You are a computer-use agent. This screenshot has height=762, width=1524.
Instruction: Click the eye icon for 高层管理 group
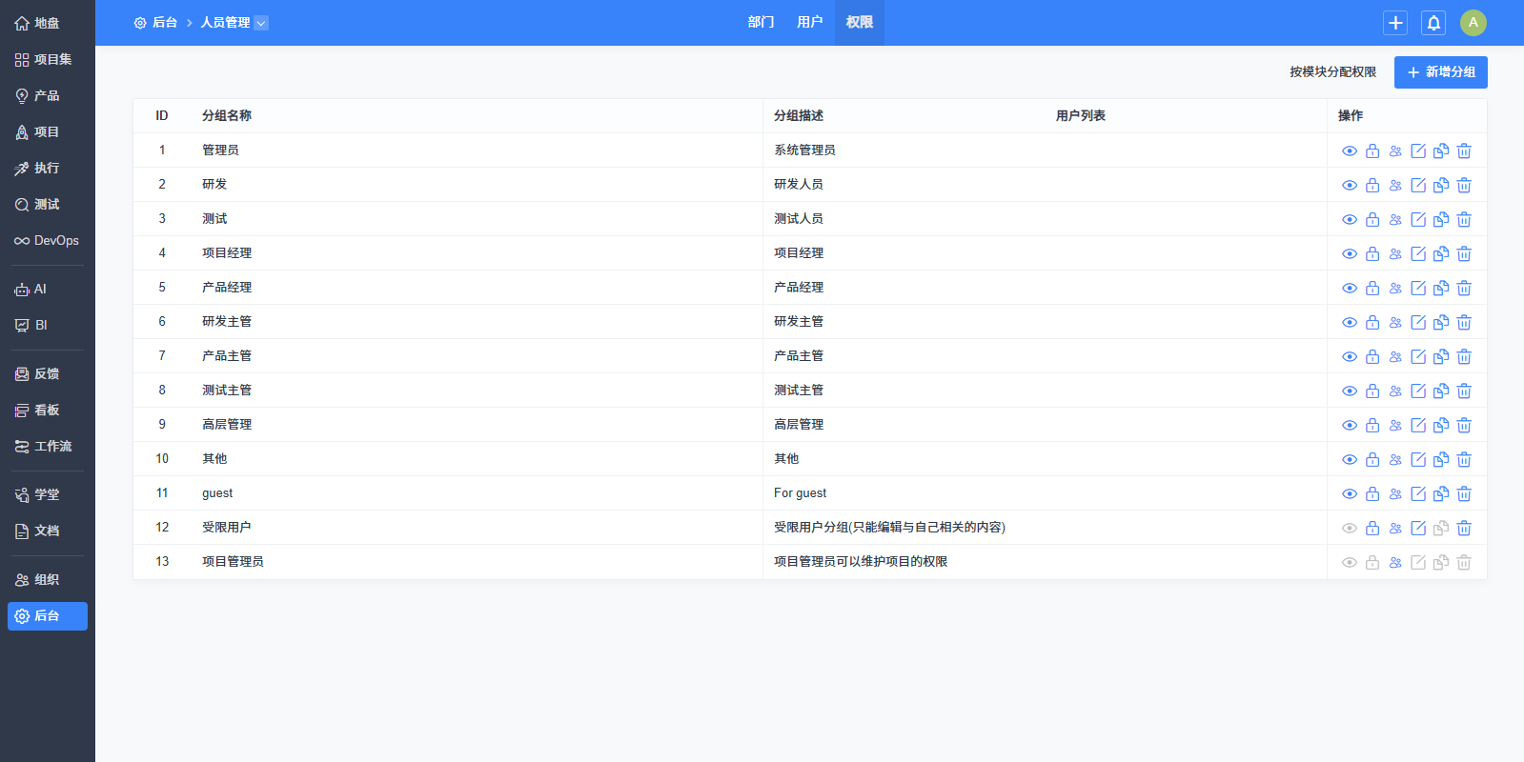(1350, 425)
